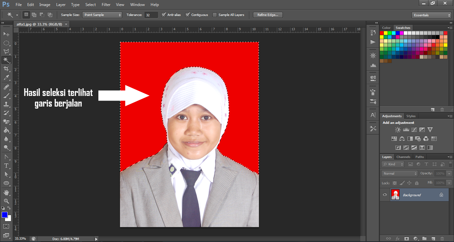
Task: Open the Select menu
Action: point(90,4)
